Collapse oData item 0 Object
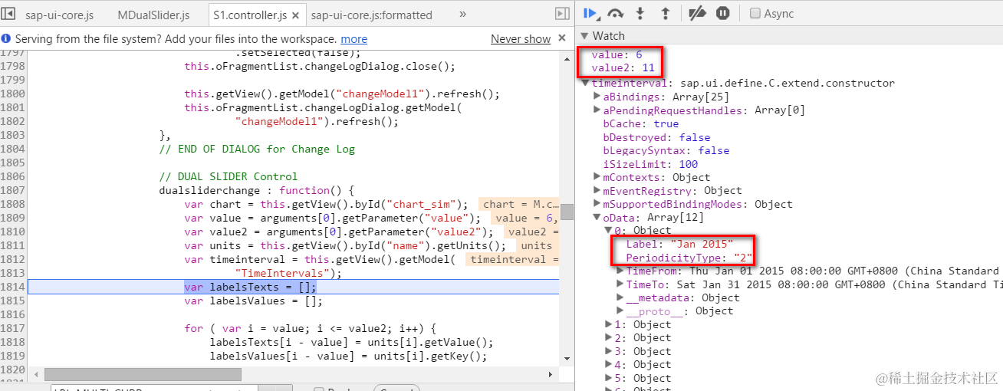 coord(609,230)
